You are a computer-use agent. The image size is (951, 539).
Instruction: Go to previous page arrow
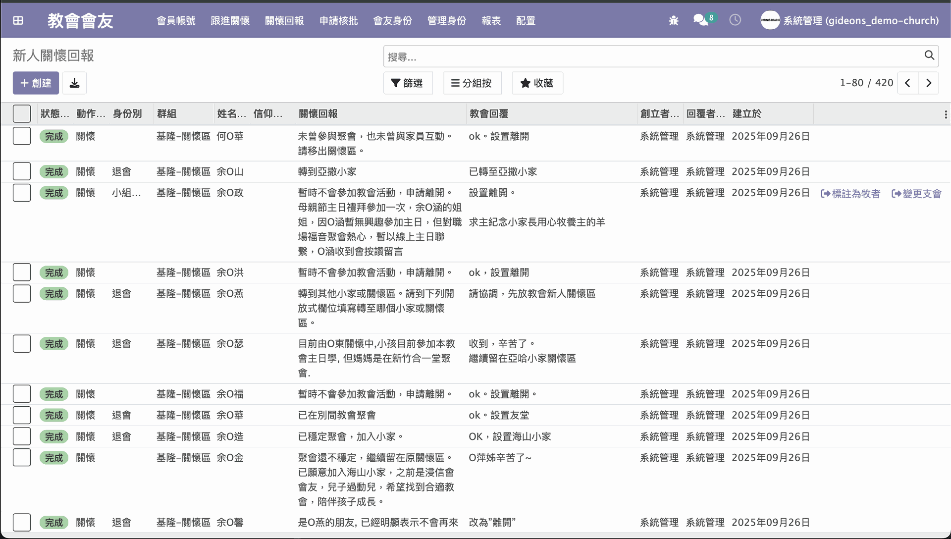(907, 83)
